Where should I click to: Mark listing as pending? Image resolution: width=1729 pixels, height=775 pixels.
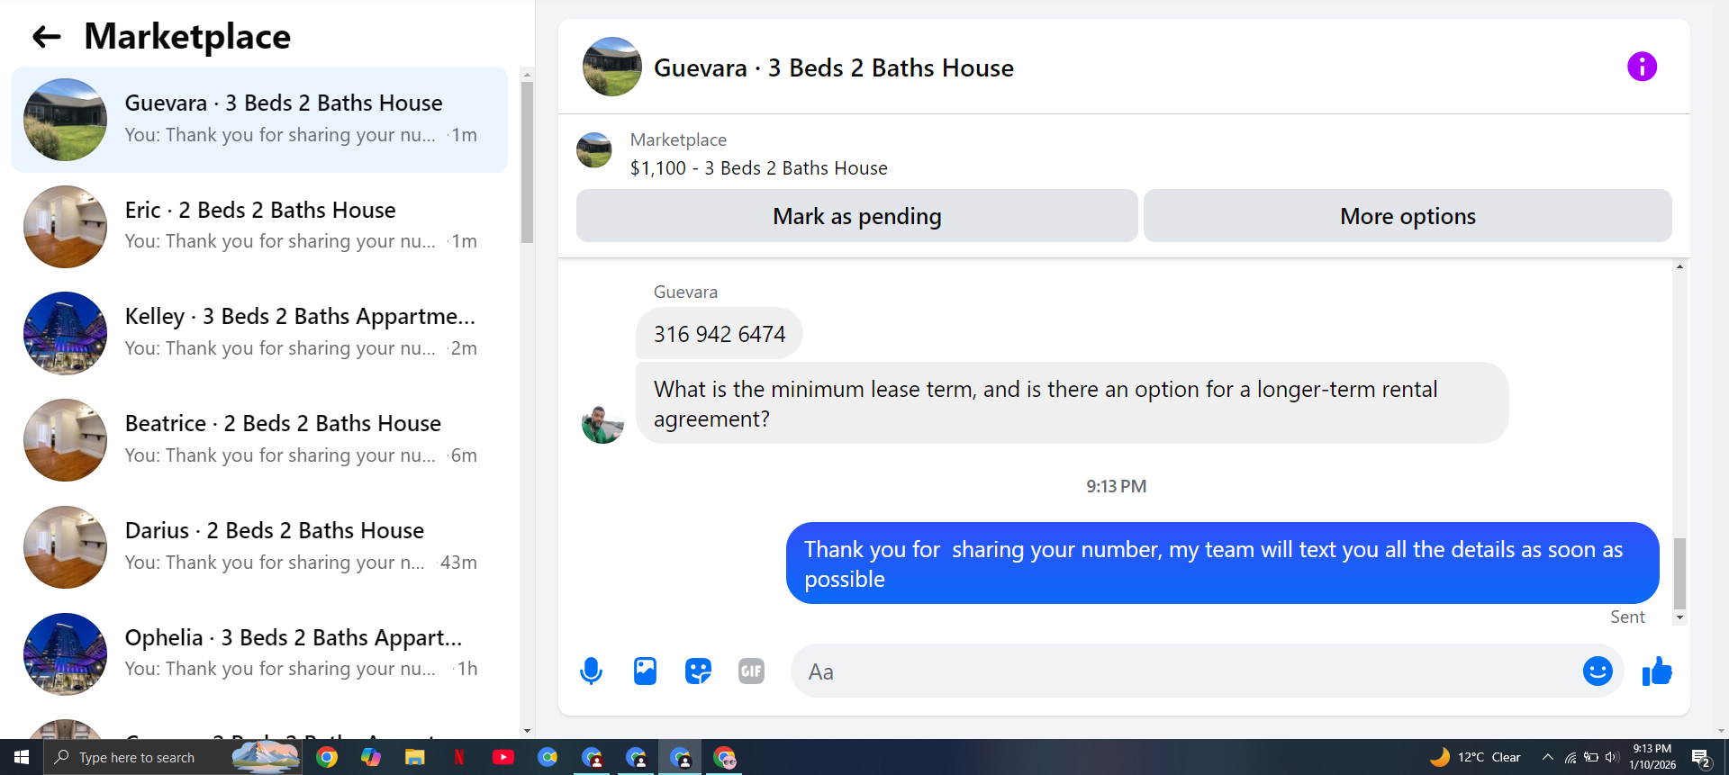(x=856, y=216)
